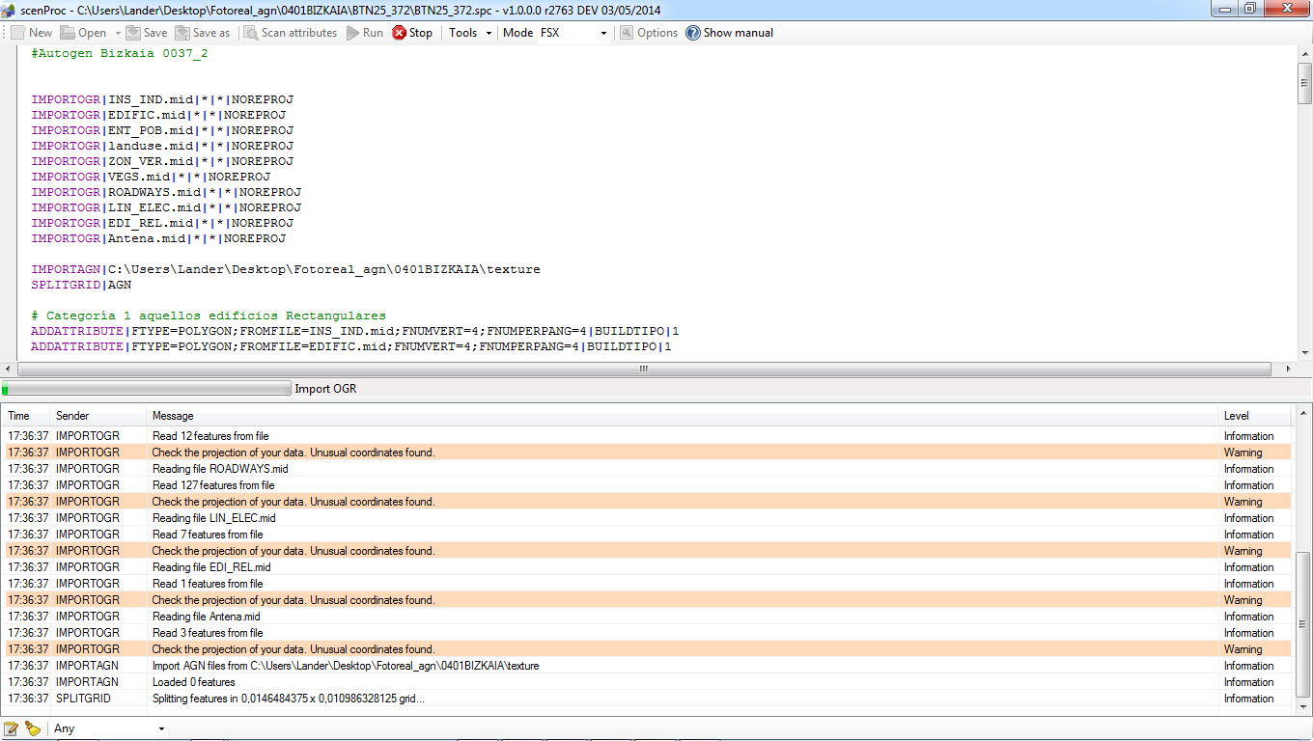Image resolution: width=1313 pixels, height=741 pixels.
Task: Click the Scan attributes toolbar icon
Action: [251, 33]
